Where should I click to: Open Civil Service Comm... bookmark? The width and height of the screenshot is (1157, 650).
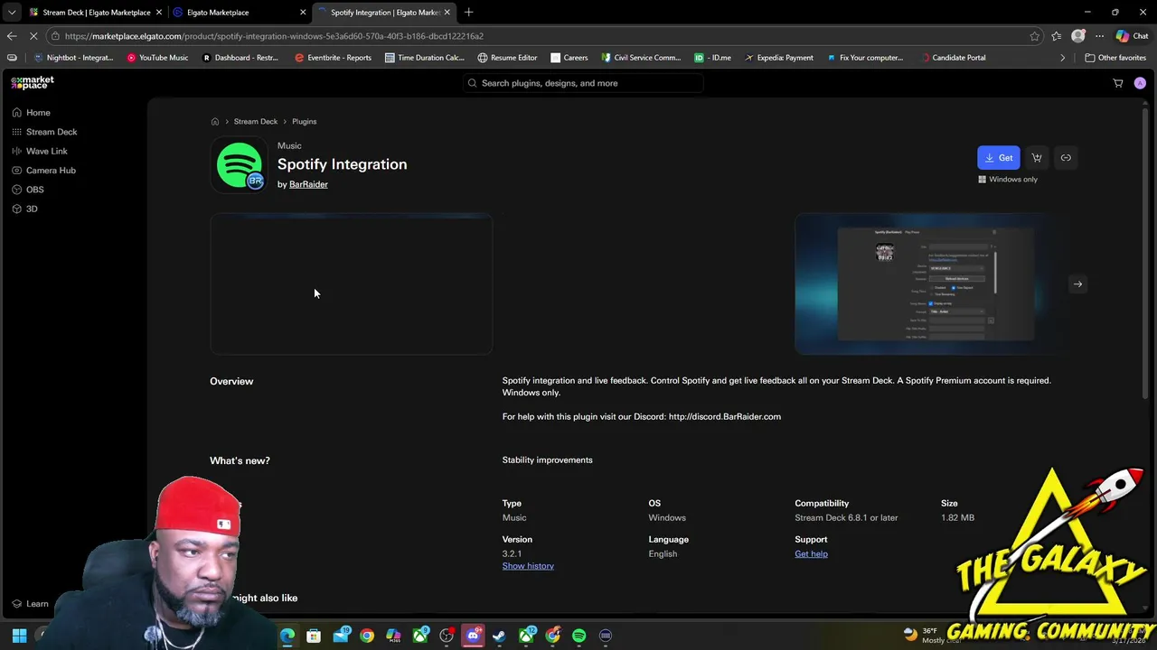tap(640, 58)
